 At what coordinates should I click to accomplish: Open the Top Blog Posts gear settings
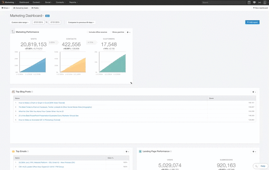pos(254,92)
